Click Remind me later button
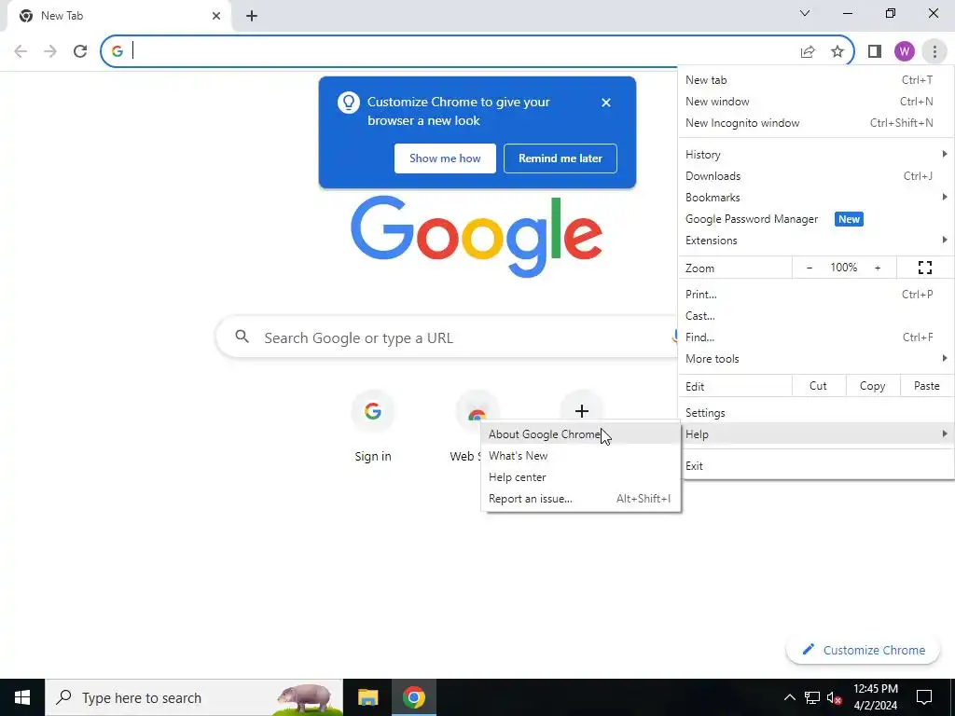This screenshot has height=716, width=955. pos(561,158)
